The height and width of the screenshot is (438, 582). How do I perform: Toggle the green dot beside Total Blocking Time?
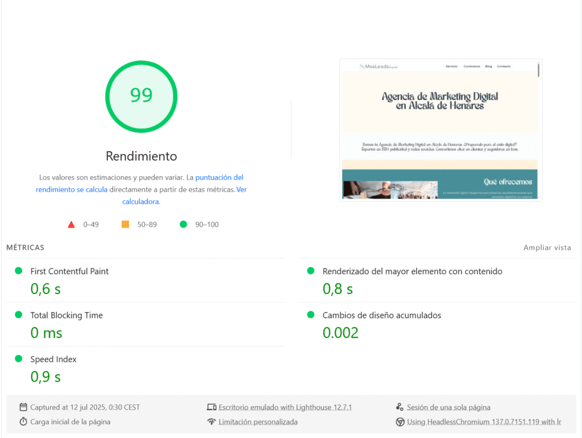(x=20, y=315)
